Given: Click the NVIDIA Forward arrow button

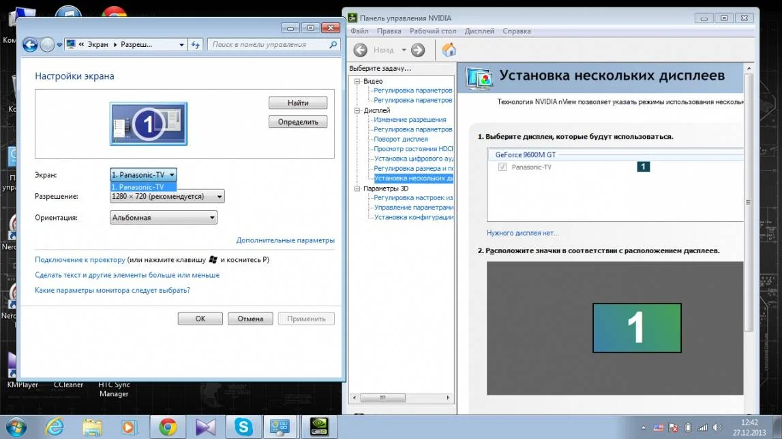Looking at the screenshot, I should click(418, 50).
